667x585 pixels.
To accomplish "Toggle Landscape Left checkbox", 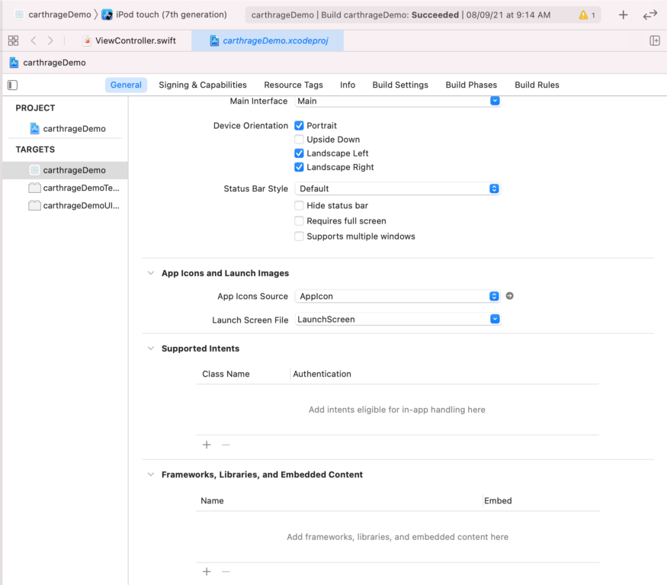I will pos(299,153).
